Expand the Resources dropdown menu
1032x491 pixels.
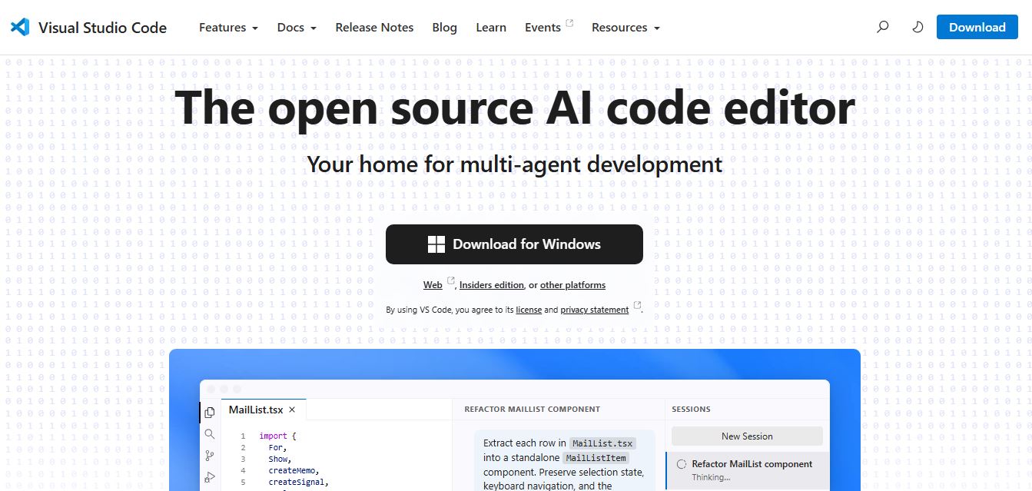(x=626, y=28)
